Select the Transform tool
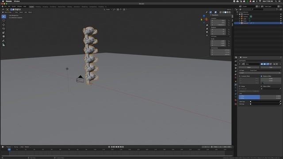This screenshot has height=159, width=283. (x=4, y=36)
